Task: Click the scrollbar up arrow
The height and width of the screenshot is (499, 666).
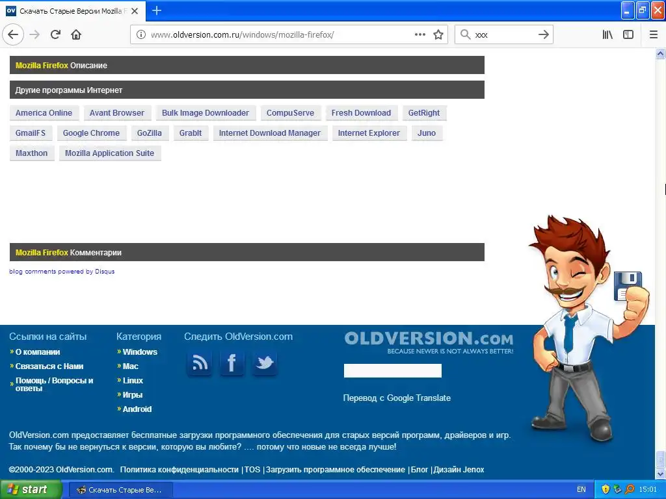Action: coord(660,53)
